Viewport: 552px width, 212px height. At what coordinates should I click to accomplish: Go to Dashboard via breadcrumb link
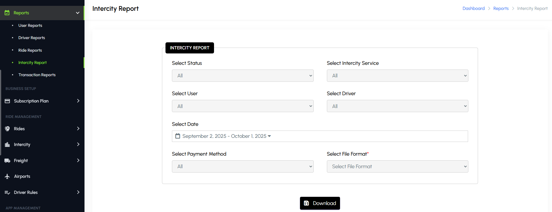pos(473,8)
